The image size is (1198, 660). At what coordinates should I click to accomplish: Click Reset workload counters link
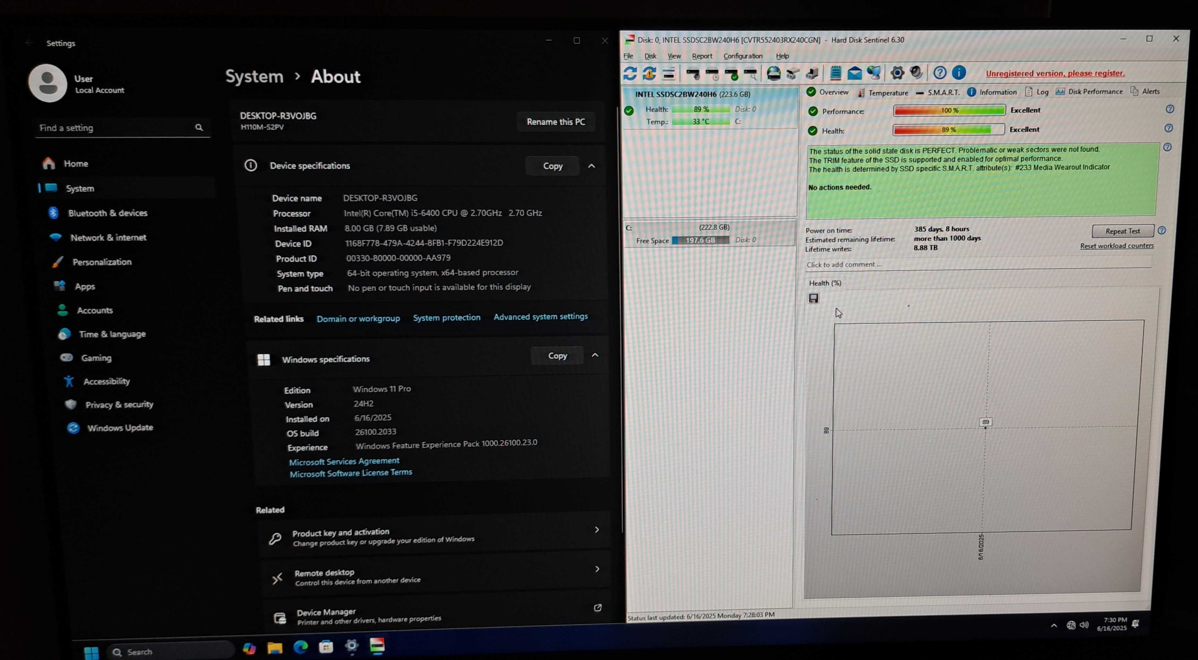(x=1117, y=246)
